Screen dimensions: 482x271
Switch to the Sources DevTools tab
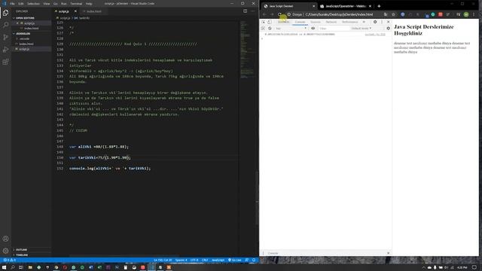316,22
